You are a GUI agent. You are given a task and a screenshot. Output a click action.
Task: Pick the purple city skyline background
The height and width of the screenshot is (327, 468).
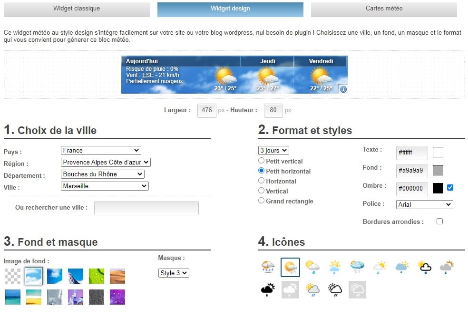76,297
